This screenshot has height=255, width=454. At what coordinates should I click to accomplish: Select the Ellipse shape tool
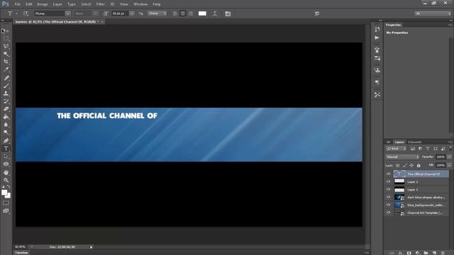pos(6,164)
